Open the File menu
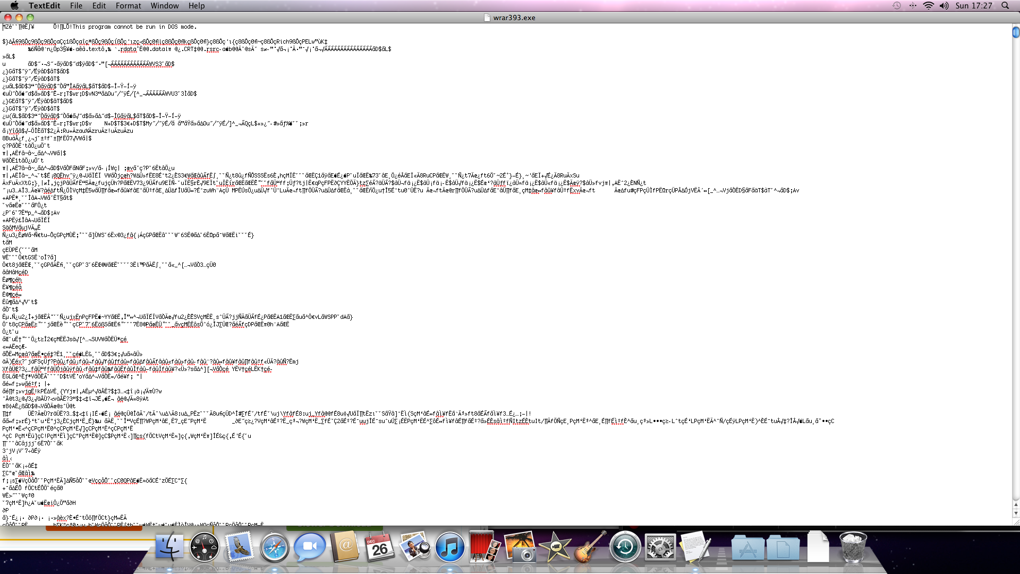The width and height of the screenshot is (1020, 574). point(76,5)
